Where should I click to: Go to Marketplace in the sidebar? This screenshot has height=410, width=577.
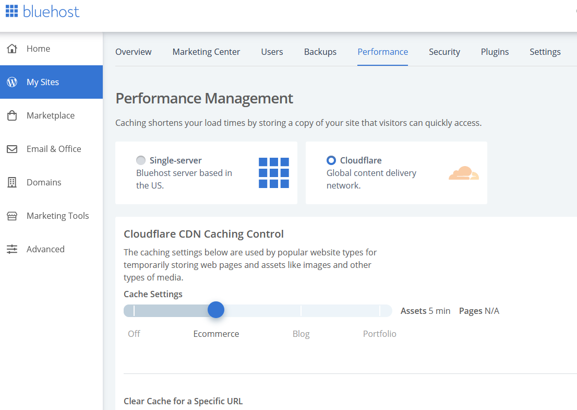(51, 115)
